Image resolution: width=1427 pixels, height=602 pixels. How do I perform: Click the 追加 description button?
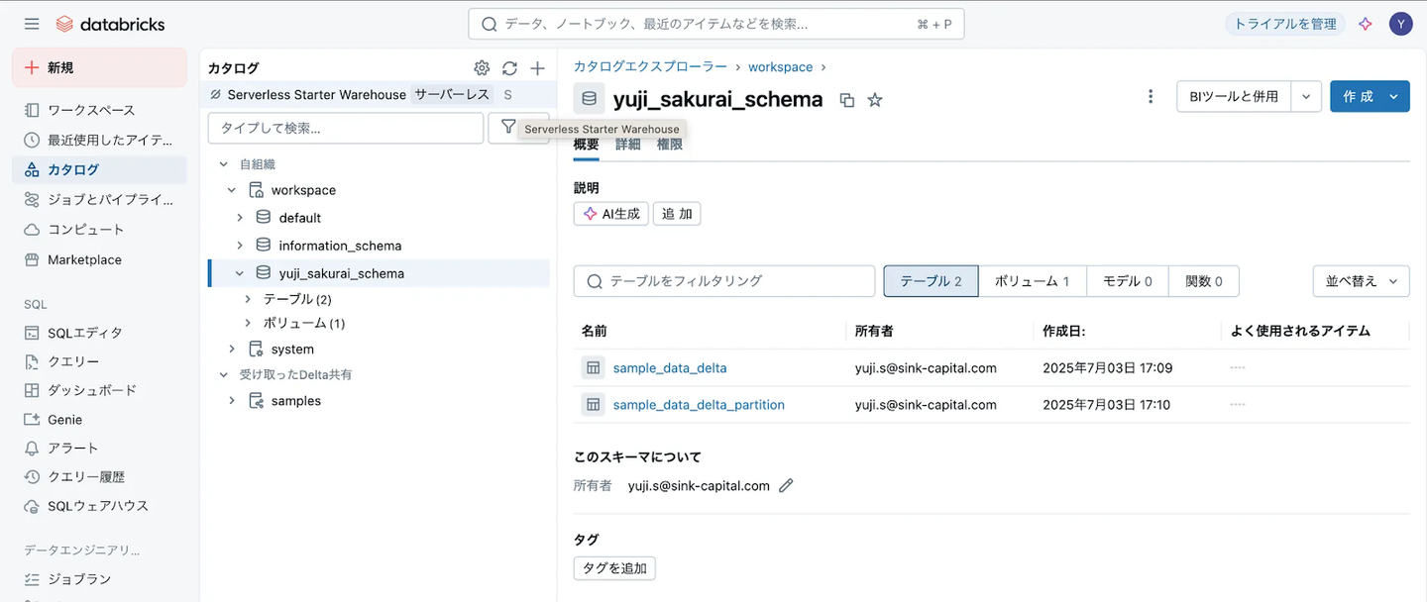[677, 214]
